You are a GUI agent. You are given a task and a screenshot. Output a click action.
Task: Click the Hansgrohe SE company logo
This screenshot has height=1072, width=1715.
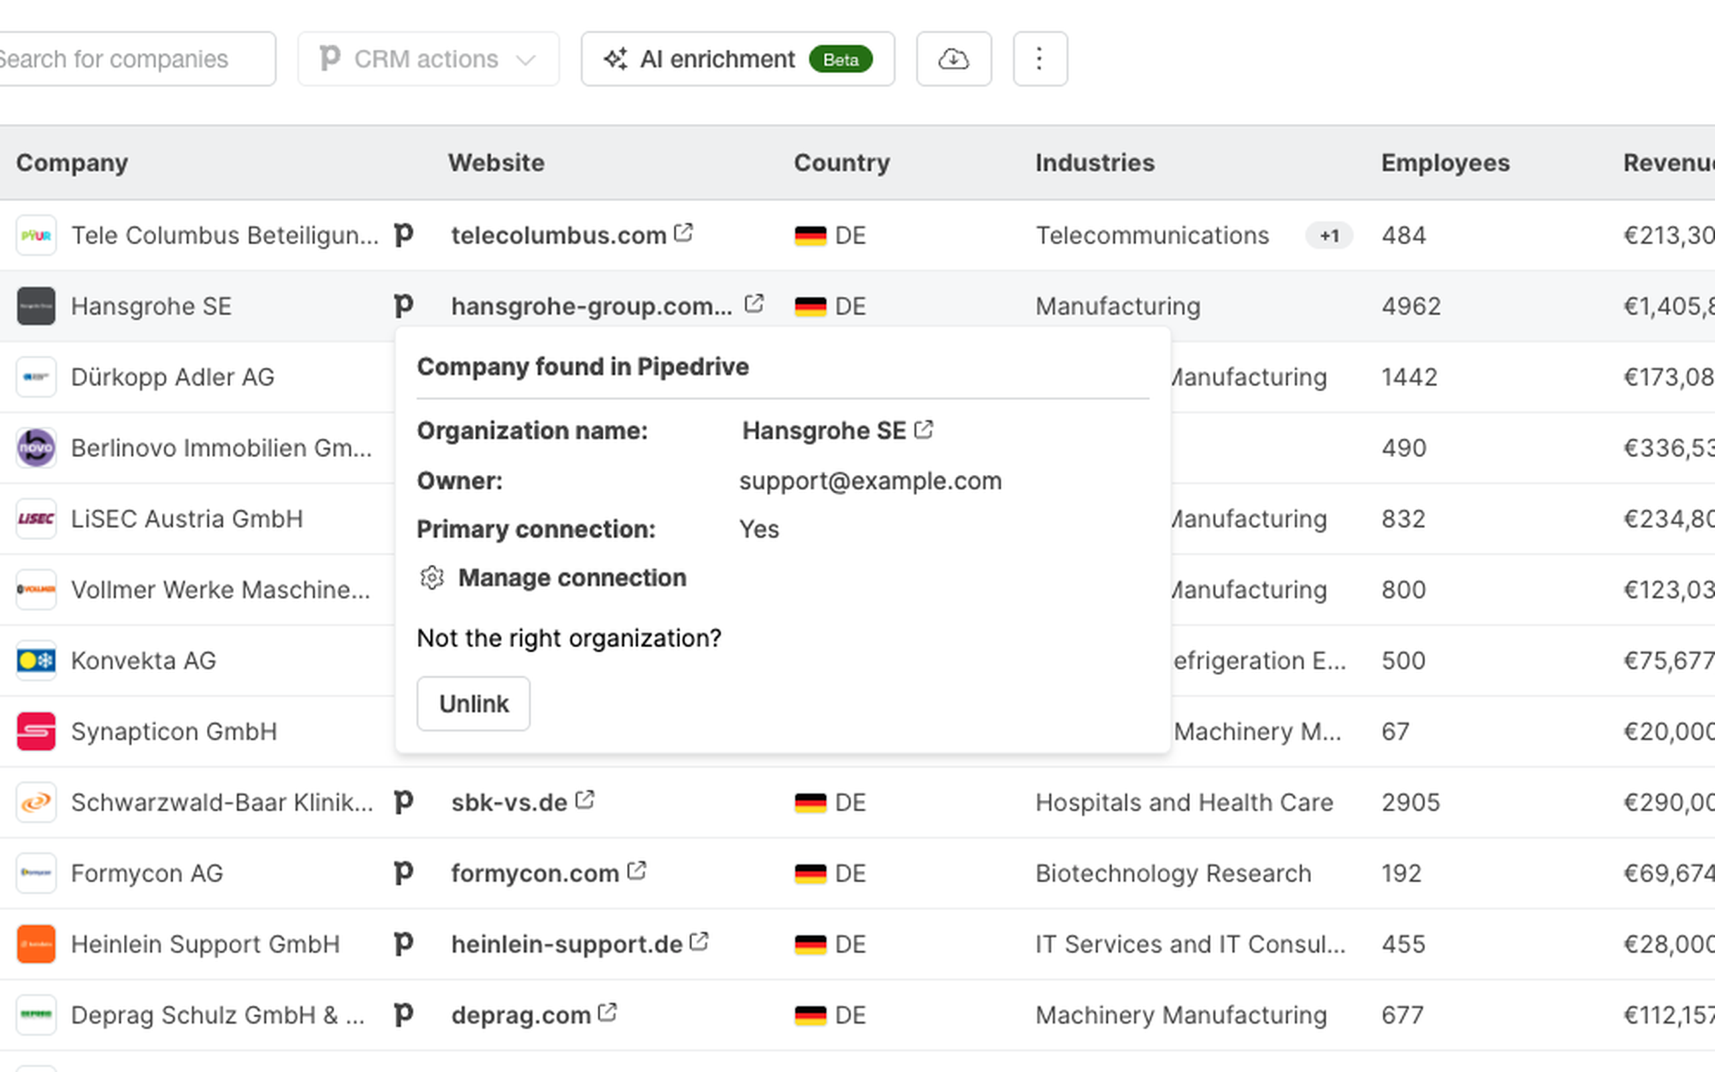click(x=36, y=306)
